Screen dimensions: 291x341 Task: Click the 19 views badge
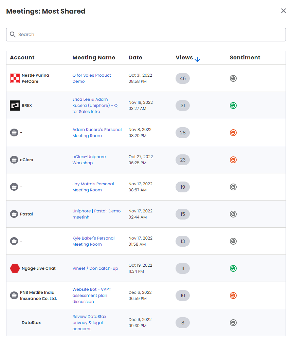(x=183, y=187)
